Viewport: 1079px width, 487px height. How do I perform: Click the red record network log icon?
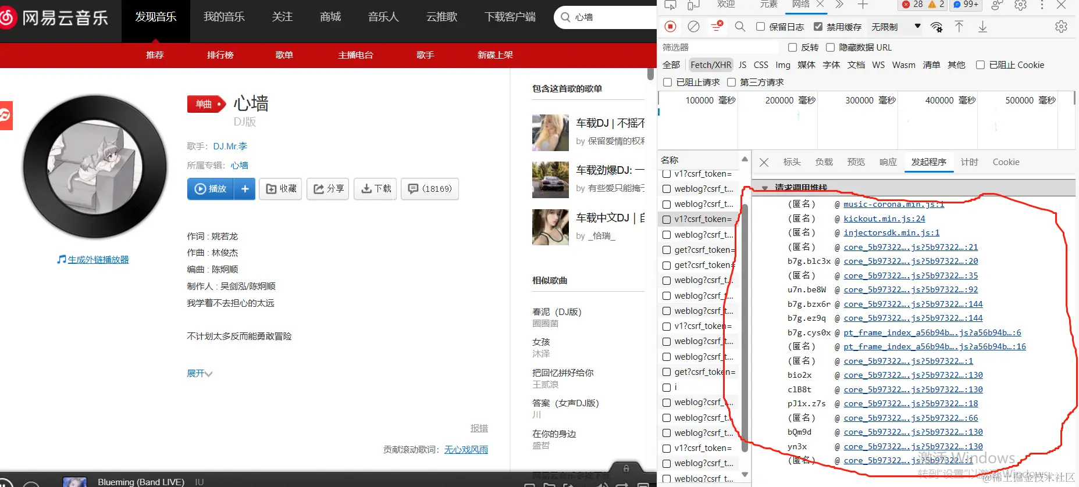(x=670, y=26)
